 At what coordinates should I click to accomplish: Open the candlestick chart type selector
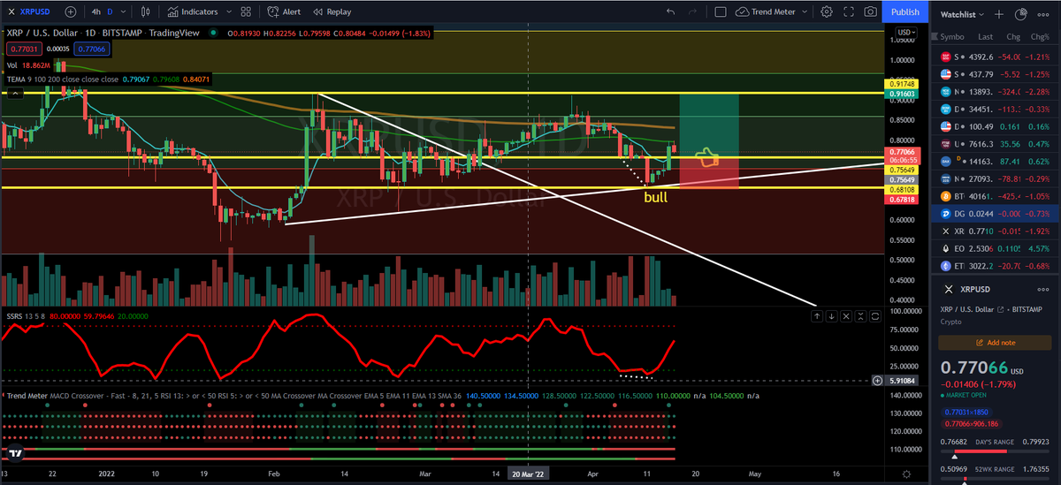click(146, 11)
